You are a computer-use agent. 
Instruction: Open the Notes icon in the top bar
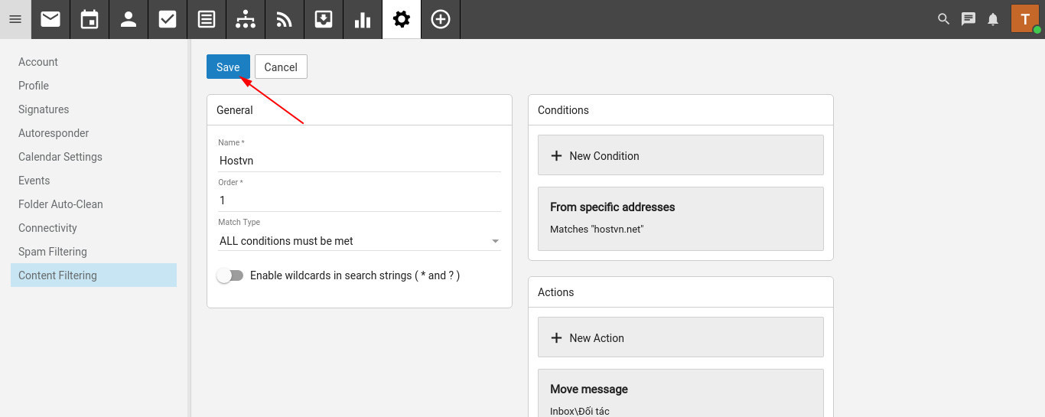pyautogui.click(x=207, y=19)
